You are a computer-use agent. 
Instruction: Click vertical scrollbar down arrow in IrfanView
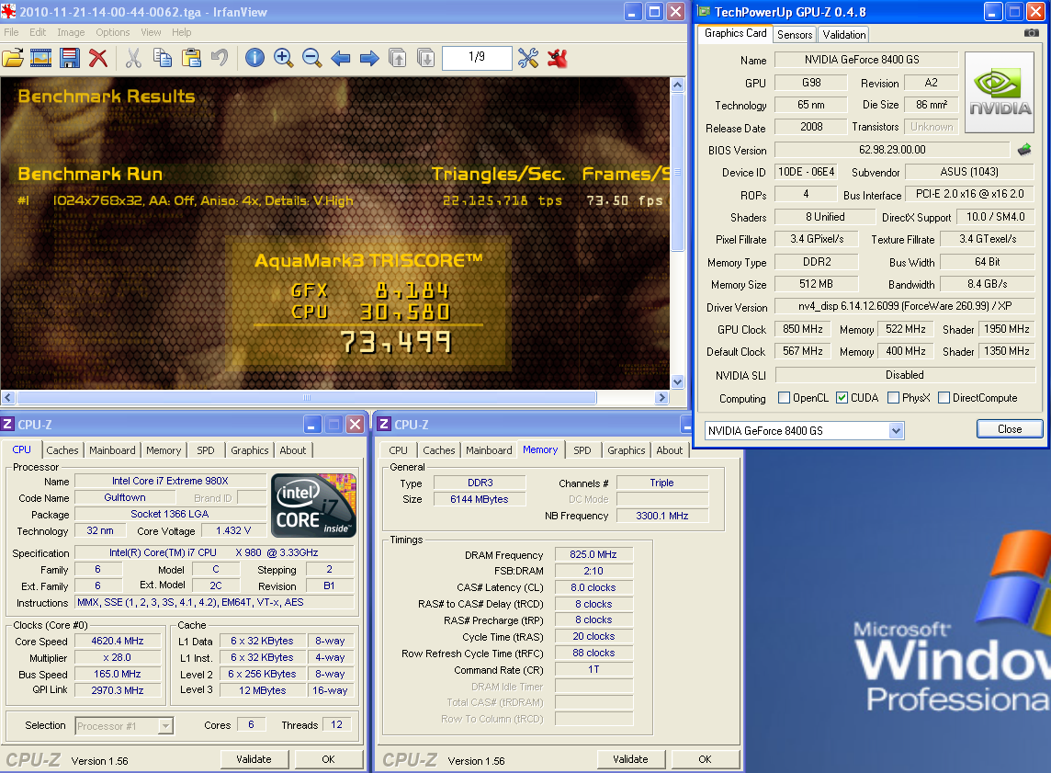[678, 382]
